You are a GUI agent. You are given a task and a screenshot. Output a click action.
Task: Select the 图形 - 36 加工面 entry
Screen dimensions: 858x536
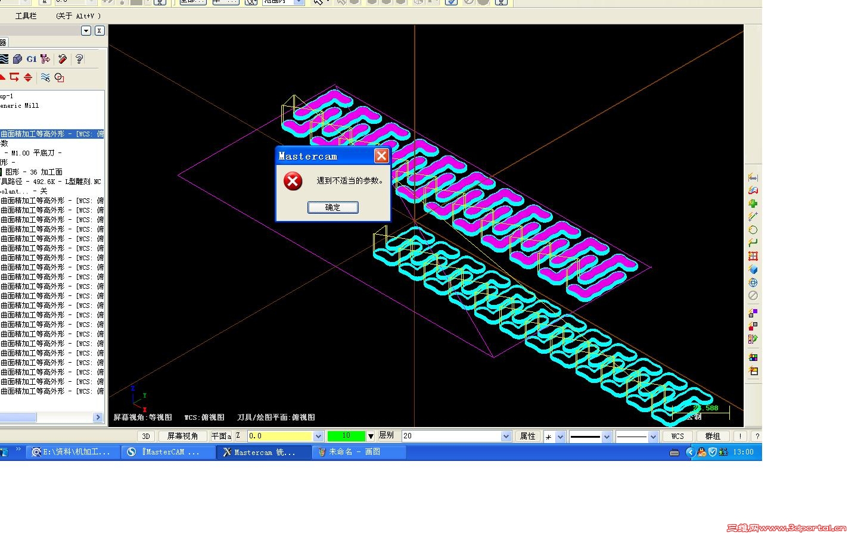(34, 172)
